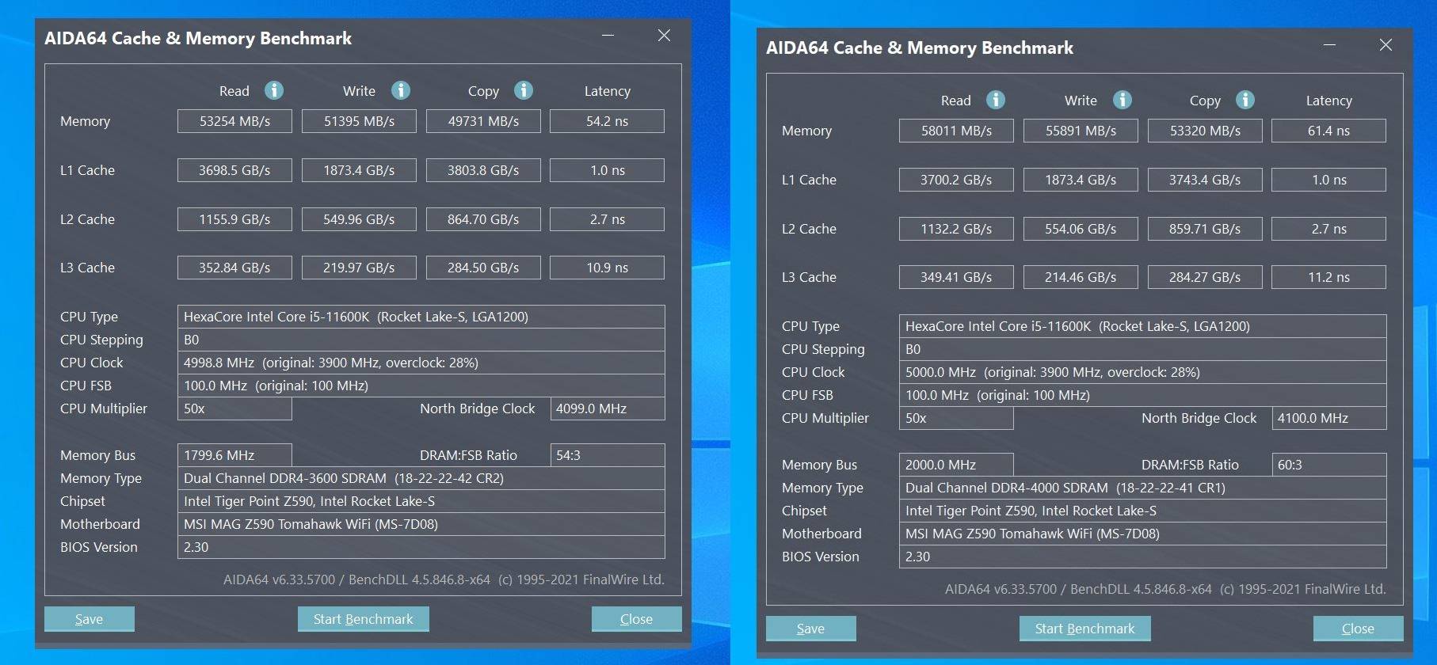
Task: Click Dual Channel DDR4-3600 SDRAM memory type
Action: [421, 478]
